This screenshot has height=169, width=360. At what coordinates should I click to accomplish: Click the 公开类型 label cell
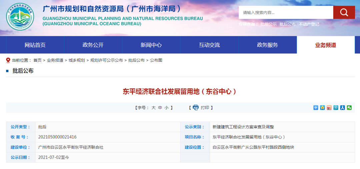point(21,127)
